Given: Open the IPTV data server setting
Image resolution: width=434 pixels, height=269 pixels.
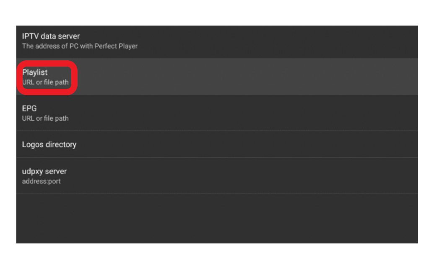Looking at the screenshot, I should [x=217, y=41].
